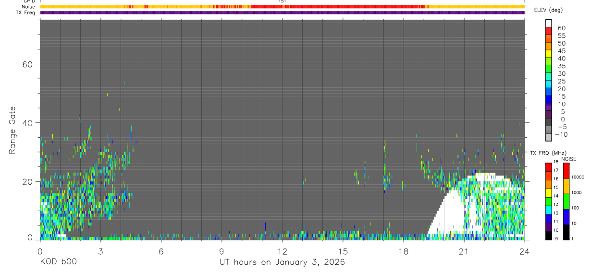Click the '1' tick on the NOISE colorbar
The width and height of the screenshot is (590, 272).
(x=572, y=238)
